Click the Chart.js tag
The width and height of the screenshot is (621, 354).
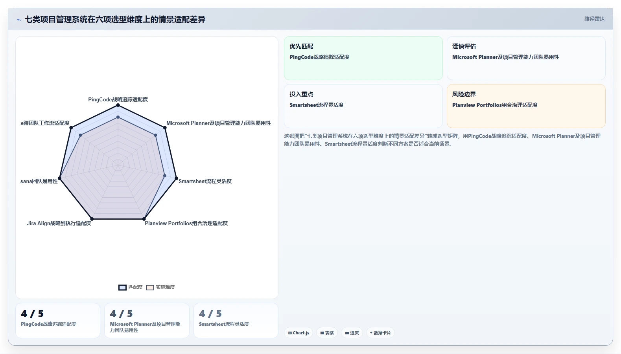coord(299,333)
